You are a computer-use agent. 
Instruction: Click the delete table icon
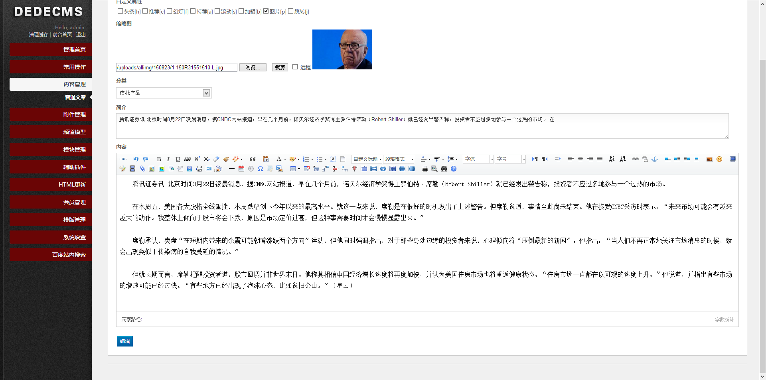pyautogui.click(x=306, y=169)
